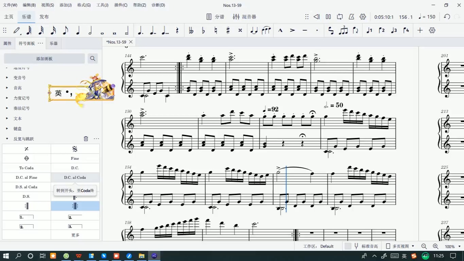Add staccato articulation

(317, 30)
